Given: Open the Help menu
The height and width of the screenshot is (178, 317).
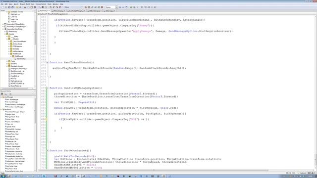Looking at the screenshot, I should [61, 4].
